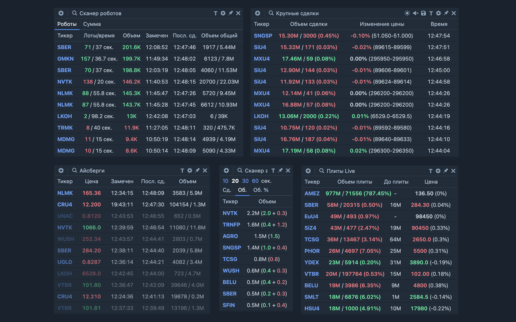Click save icon in Крупные сделки panel

tap(423, 13)
